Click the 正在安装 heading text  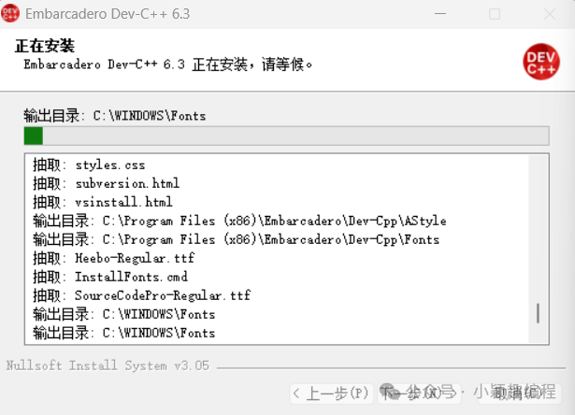coord(45,46)
